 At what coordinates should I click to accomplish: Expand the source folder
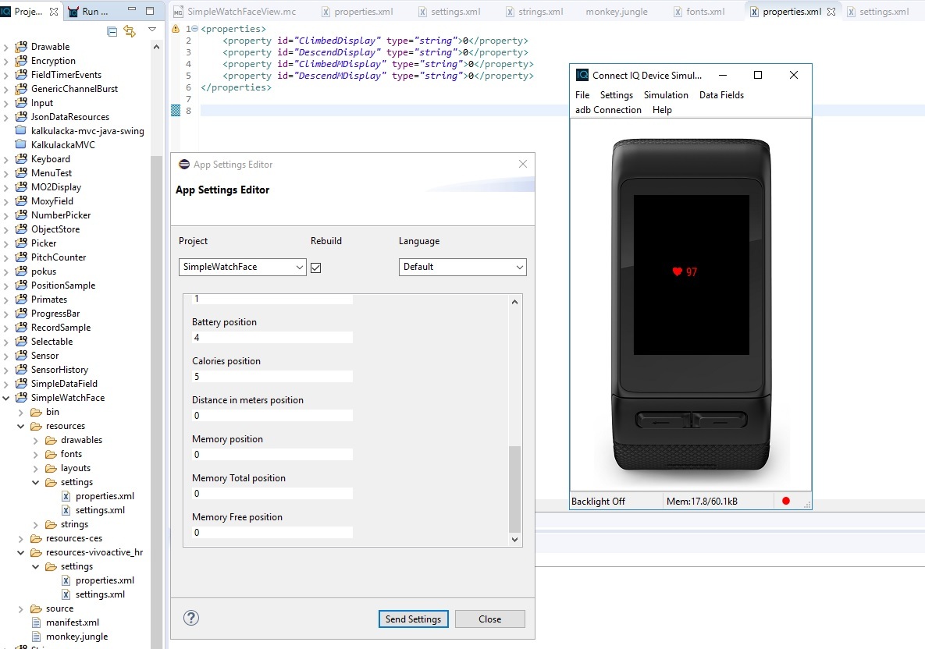(x=20, y=609)
